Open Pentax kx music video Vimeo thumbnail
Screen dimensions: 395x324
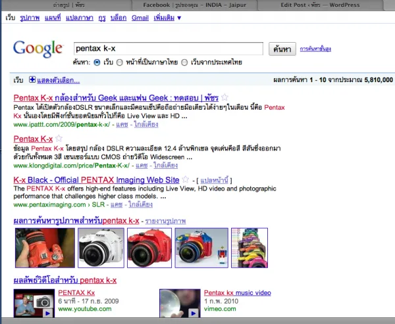click(180, 303)
